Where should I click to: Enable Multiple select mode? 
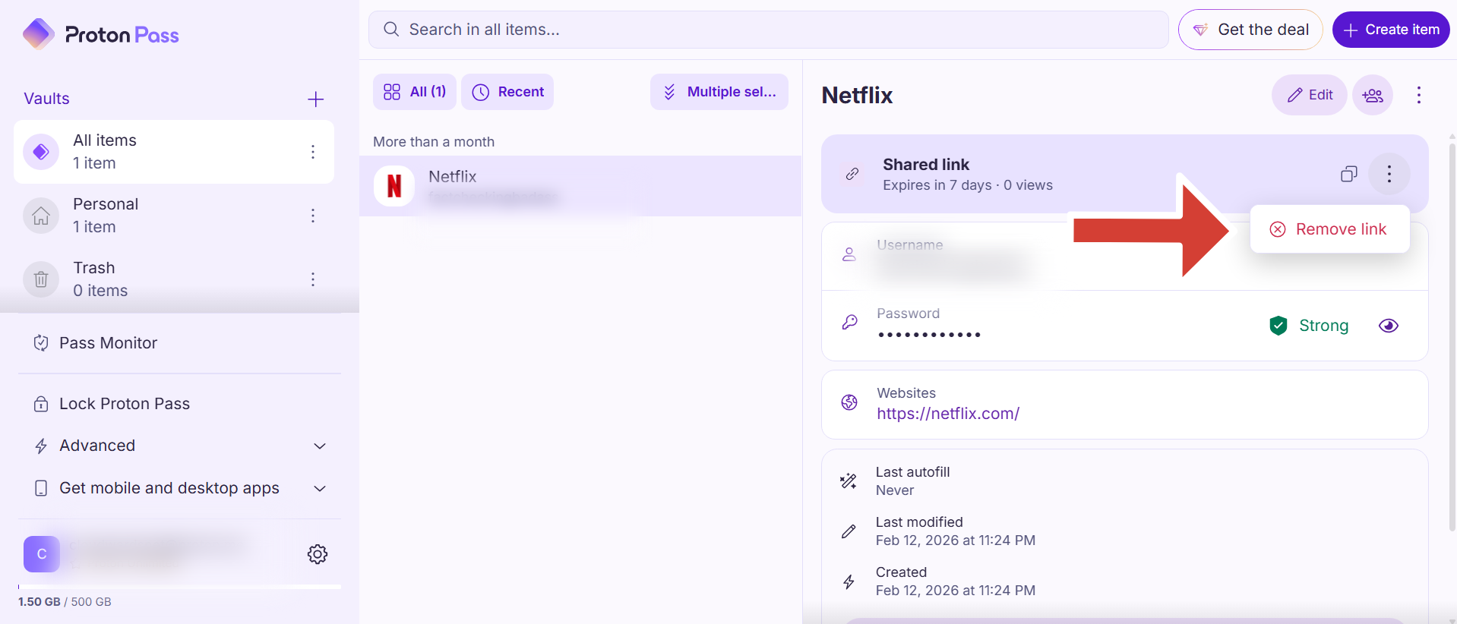(x=719, y=92)
